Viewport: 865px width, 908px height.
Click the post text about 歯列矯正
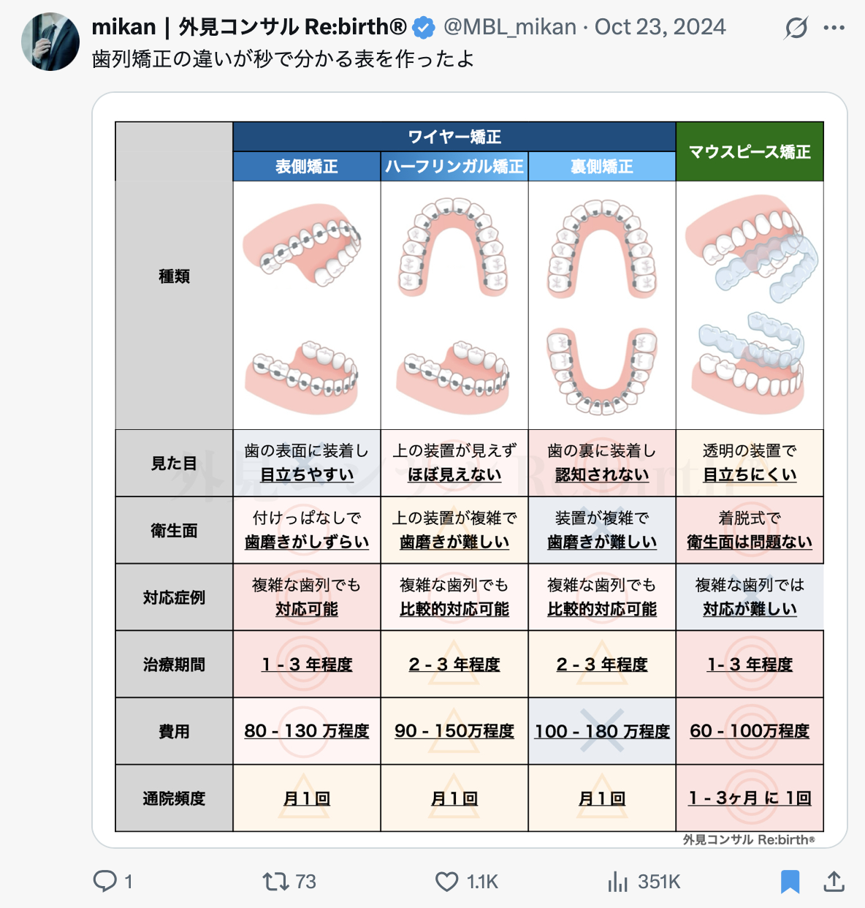283,58
